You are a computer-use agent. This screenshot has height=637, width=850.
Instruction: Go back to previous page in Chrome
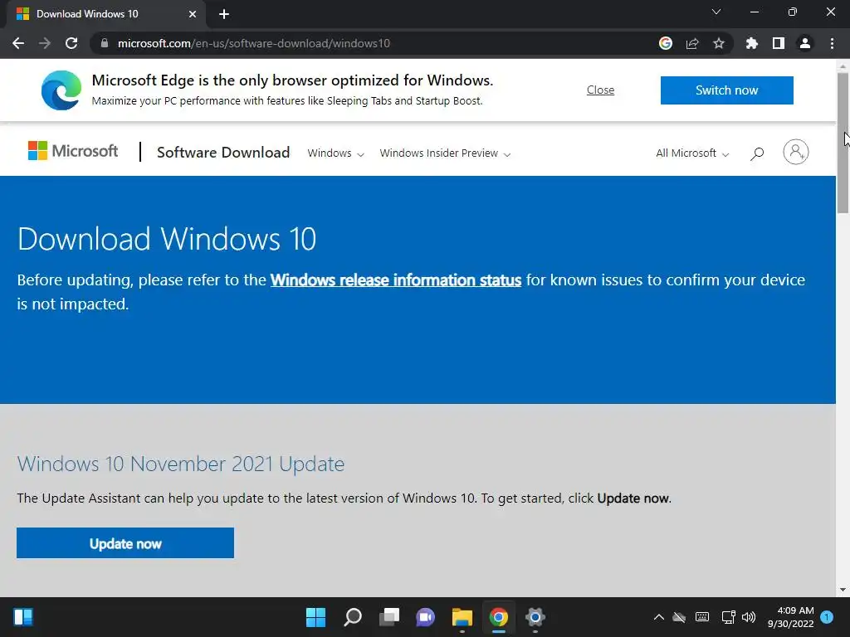click(18, 43)
